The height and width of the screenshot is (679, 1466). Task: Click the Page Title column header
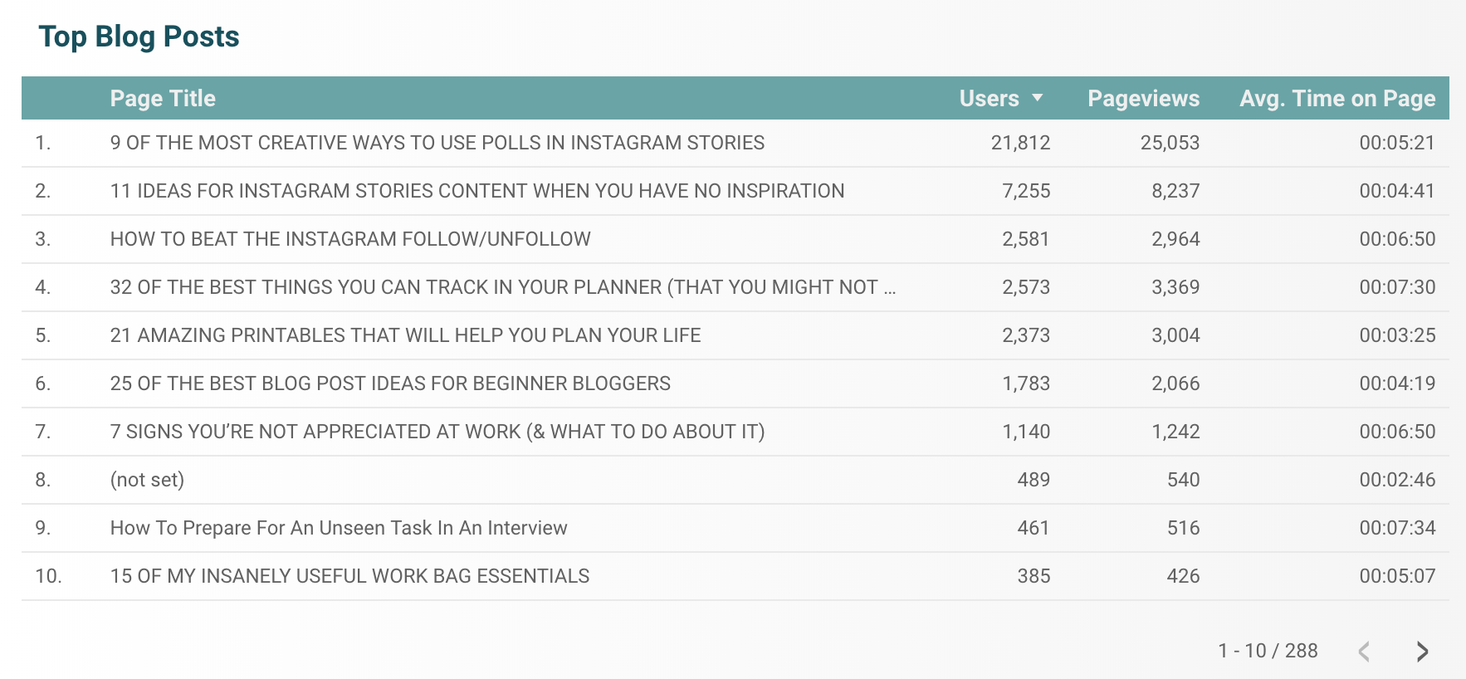point(163,98)
